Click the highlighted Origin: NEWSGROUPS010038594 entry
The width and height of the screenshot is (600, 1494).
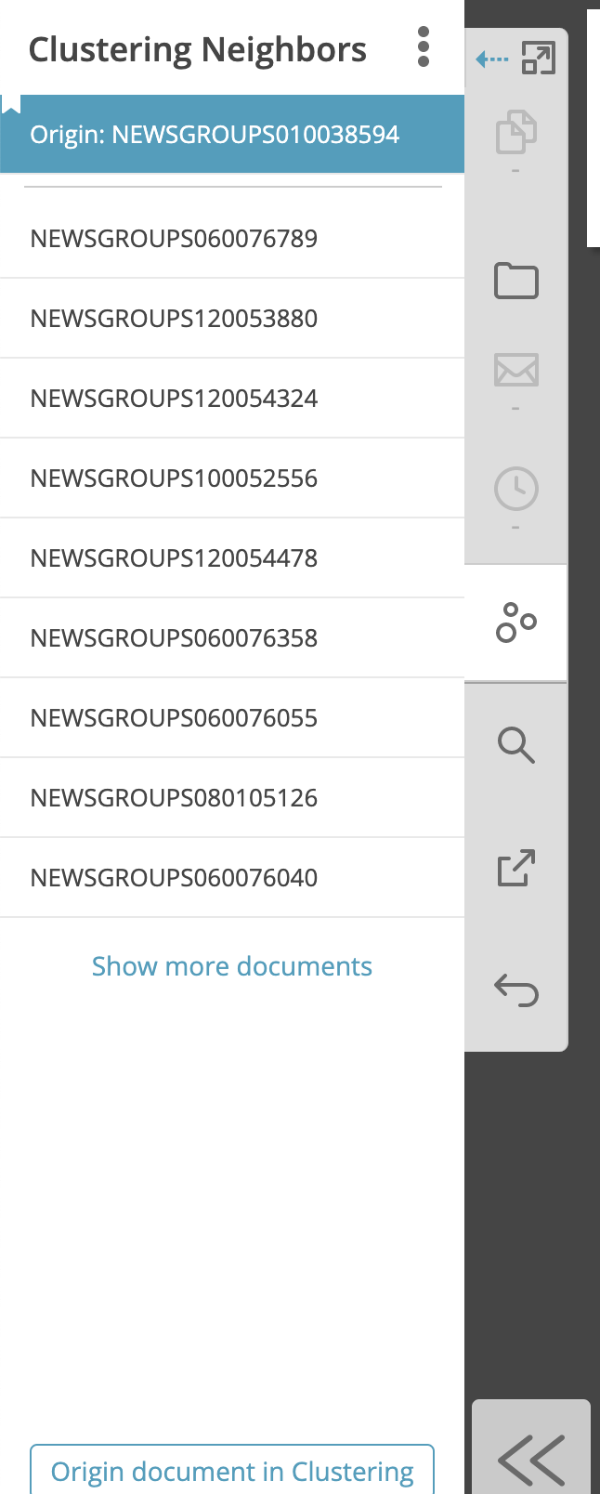pyautogui.click(x=214, y=134)
